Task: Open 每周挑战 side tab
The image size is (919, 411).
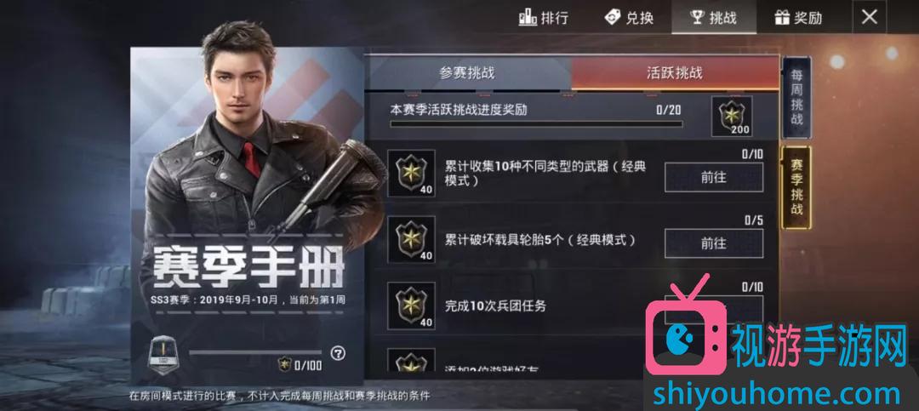Action: click(x=796, y=97)
